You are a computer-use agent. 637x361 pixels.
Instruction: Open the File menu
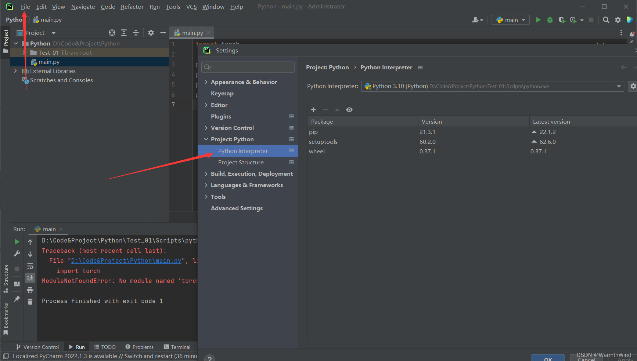(25, 7)
